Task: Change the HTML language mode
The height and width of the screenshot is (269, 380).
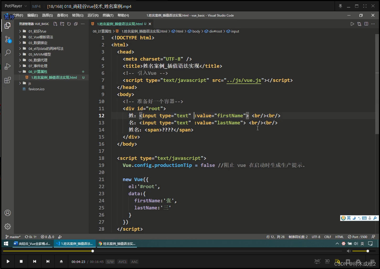Action: coord(339,237)
